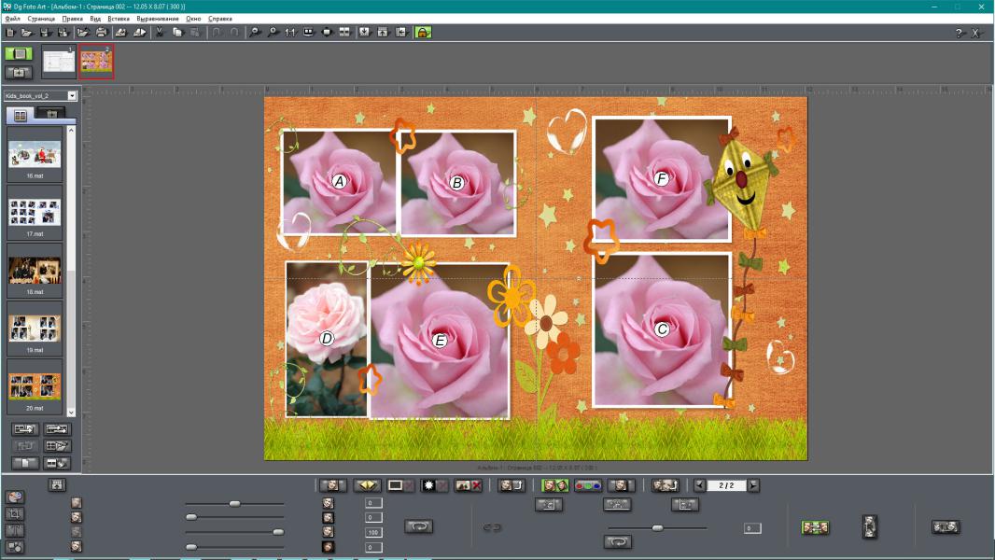This screenshot has width=995, height=560.
Task: Click the Print icon in top toolbar
Action: click(x=101, y=32)
